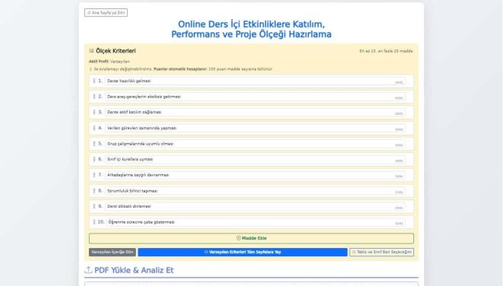503x286 pixels.
Task: Grab the drag handle of criterion 7
Action: (x=94, y=175)
